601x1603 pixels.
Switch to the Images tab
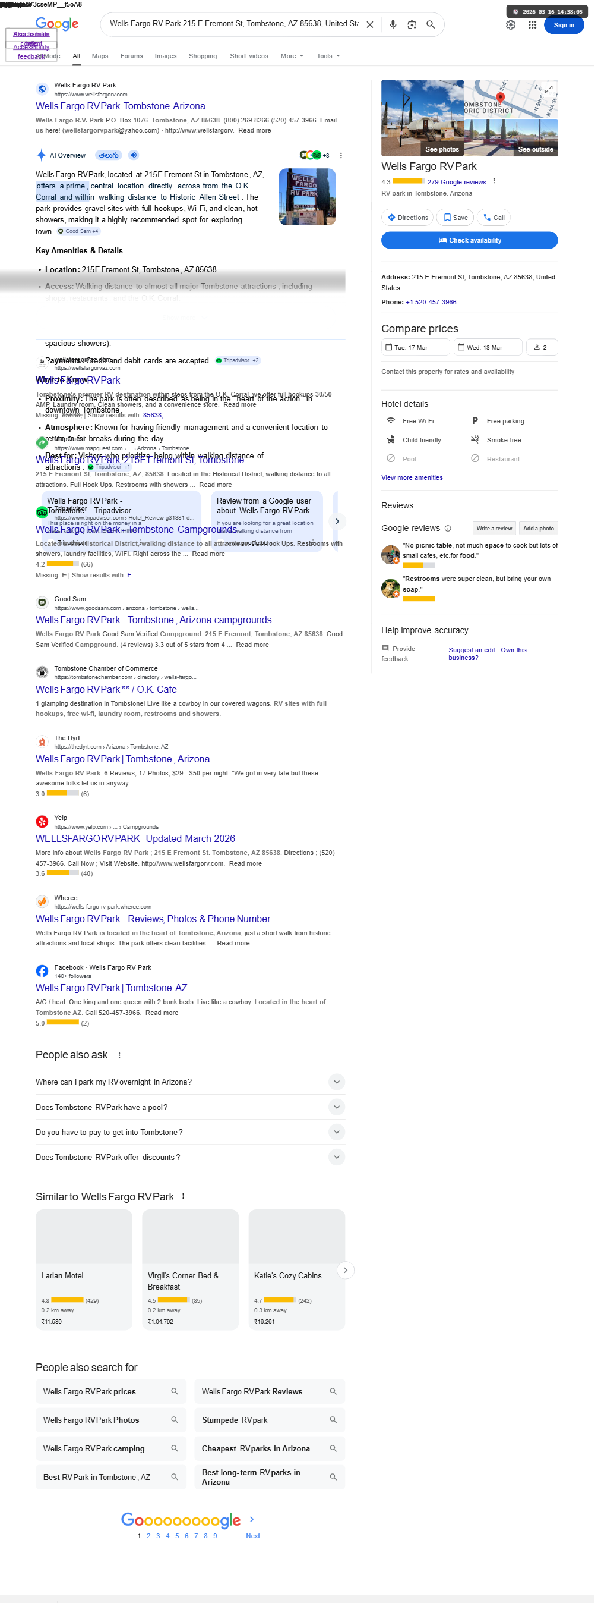pos(167,56)
